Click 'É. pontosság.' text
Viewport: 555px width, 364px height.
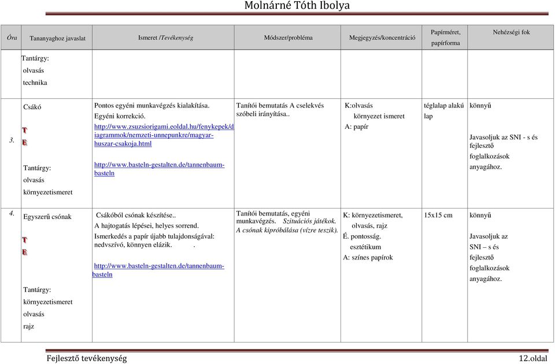[362, 236]
